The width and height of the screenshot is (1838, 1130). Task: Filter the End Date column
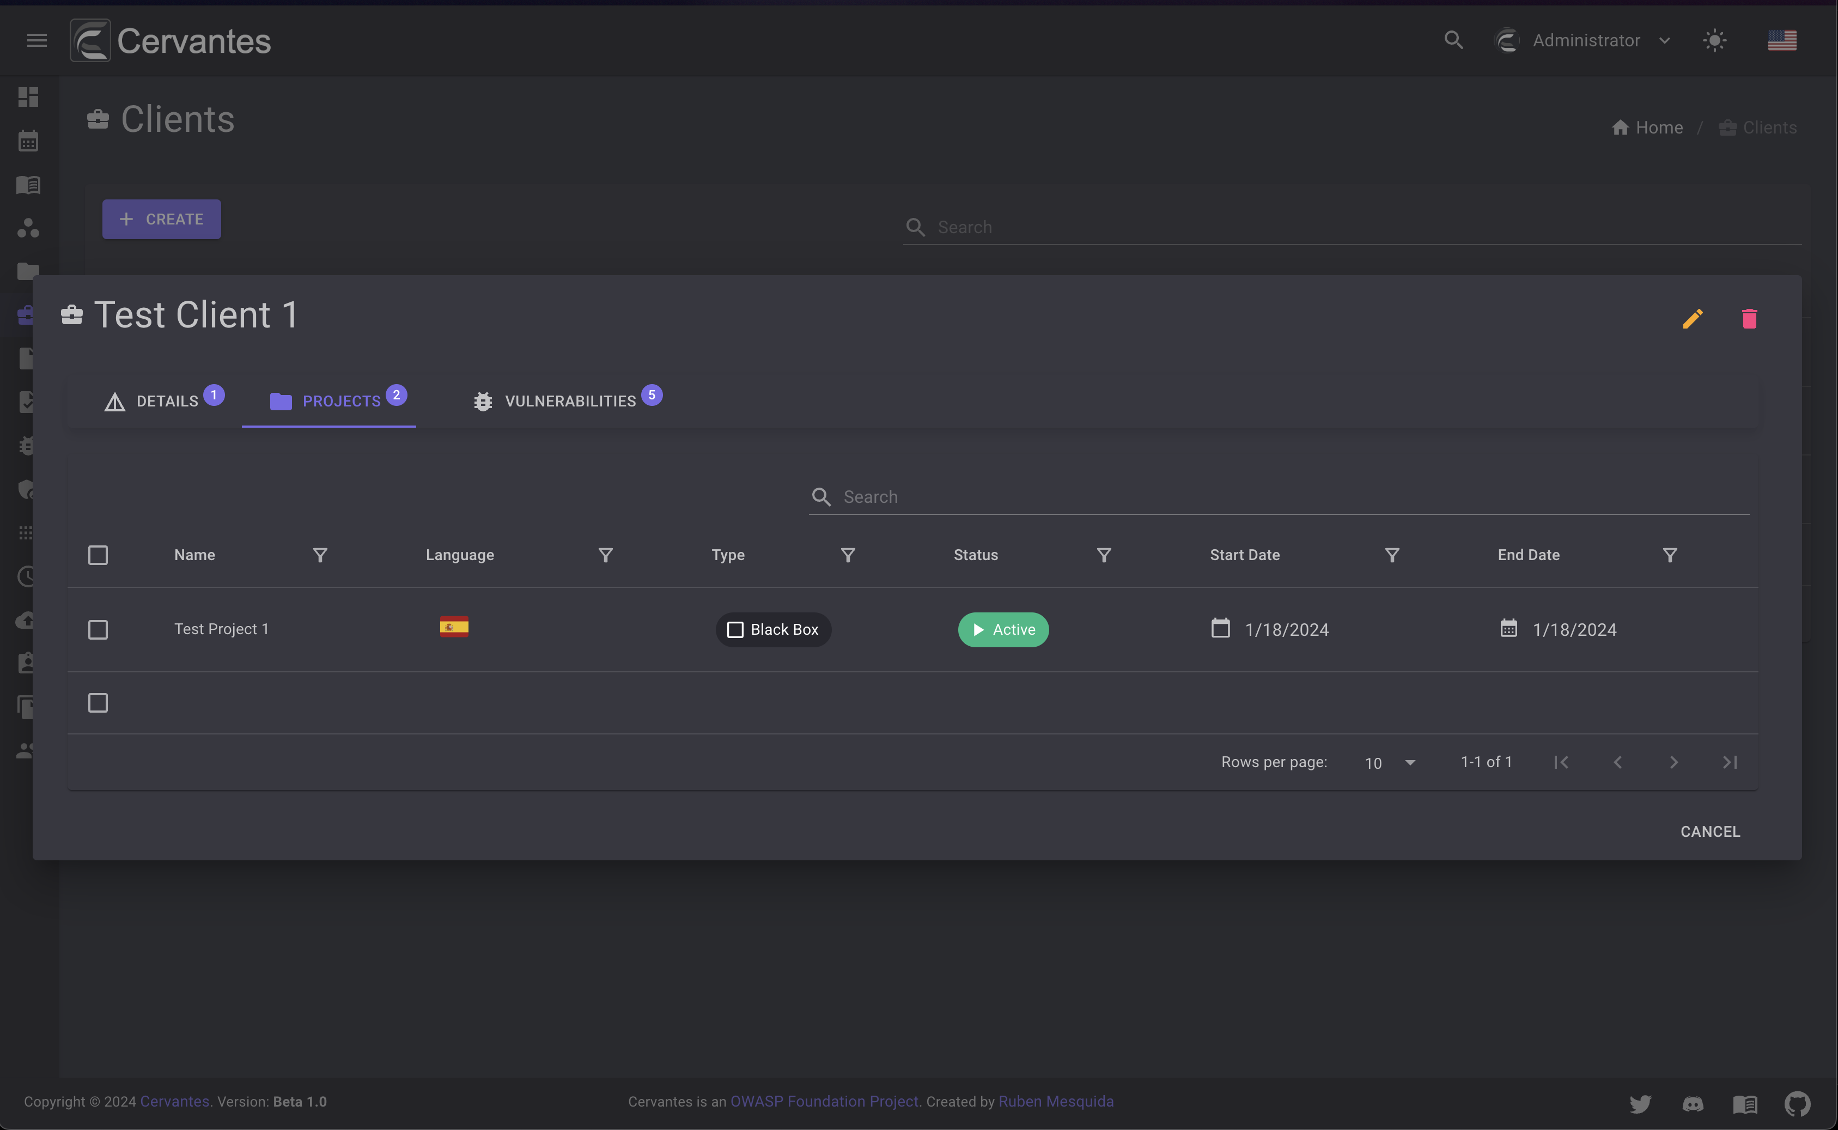1669,555
